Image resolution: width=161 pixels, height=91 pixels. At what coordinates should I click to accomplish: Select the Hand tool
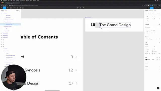(x=20, y=8)
